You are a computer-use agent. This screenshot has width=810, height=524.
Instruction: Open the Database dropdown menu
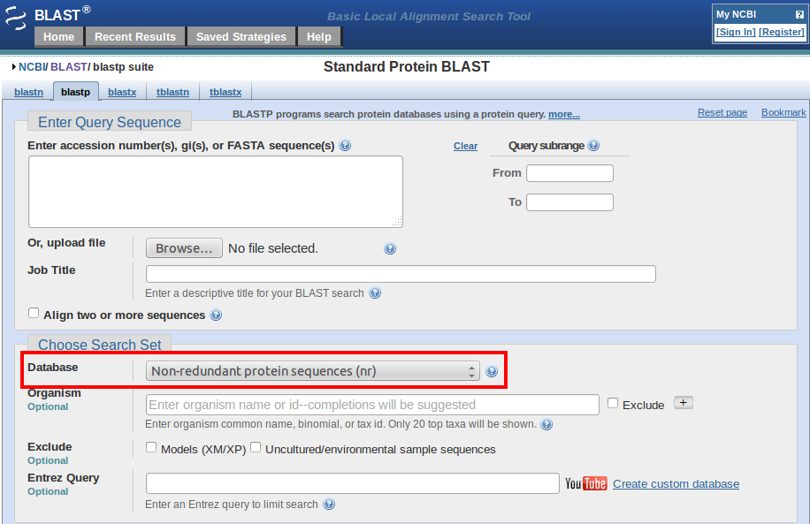pos(312,371)
